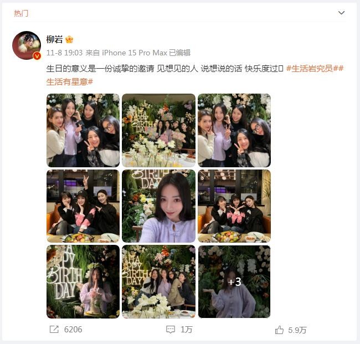Image resolution: width=360 pixels, height=344 pixels.
Task: Click the crown membership icon
Action: tap(69, 39)
